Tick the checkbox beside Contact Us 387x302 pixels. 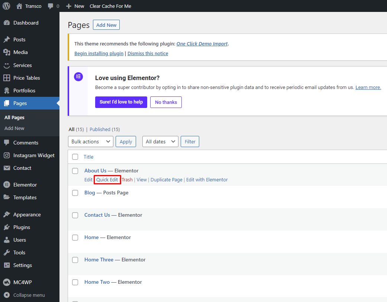point(75,215)
